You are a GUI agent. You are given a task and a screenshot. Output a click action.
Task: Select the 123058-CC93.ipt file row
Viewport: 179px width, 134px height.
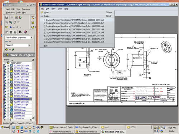[x=21, y=88]
